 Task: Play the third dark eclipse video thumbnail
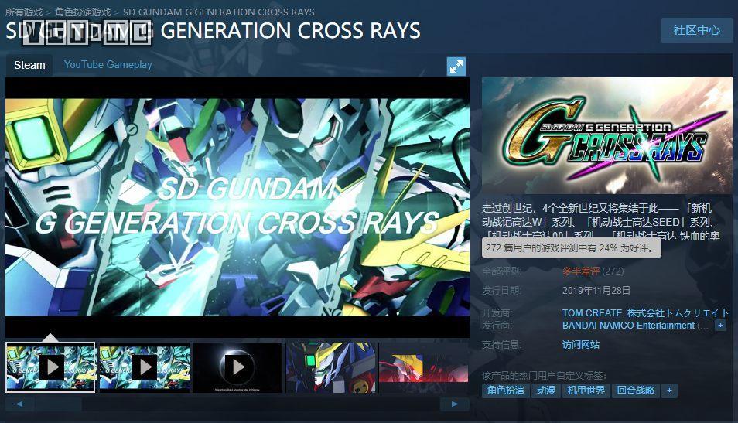click(x=237, y=367)
